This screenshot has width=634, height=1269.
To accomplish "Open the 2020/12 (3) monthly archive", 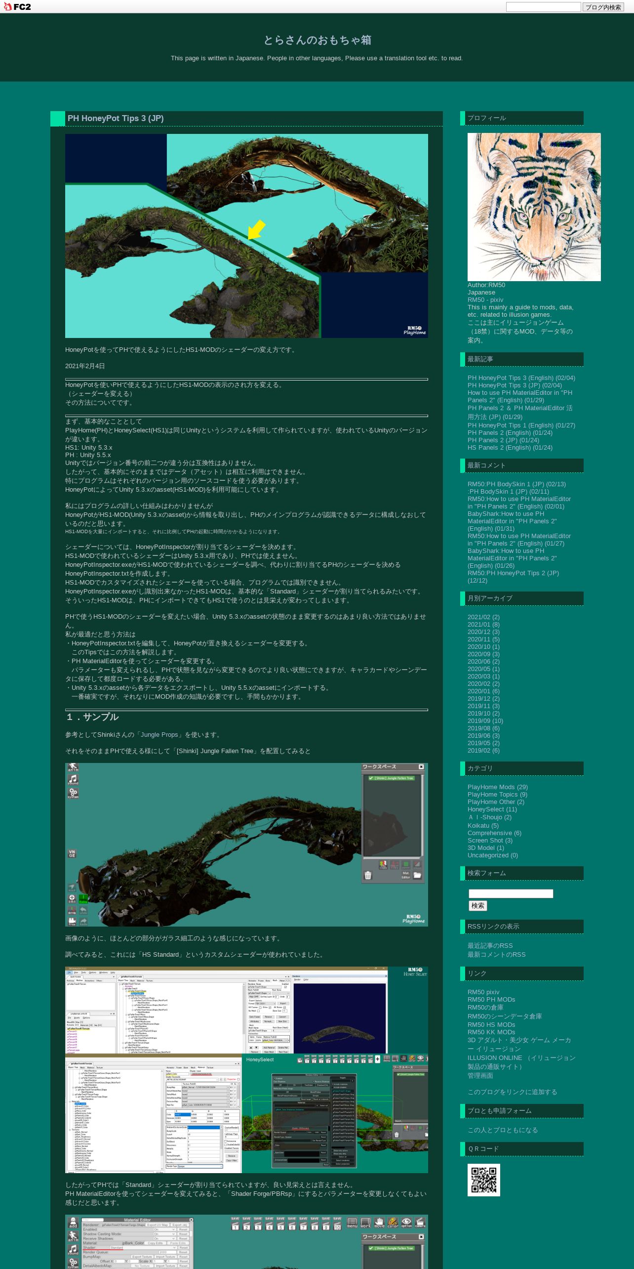I will [483, 632].
